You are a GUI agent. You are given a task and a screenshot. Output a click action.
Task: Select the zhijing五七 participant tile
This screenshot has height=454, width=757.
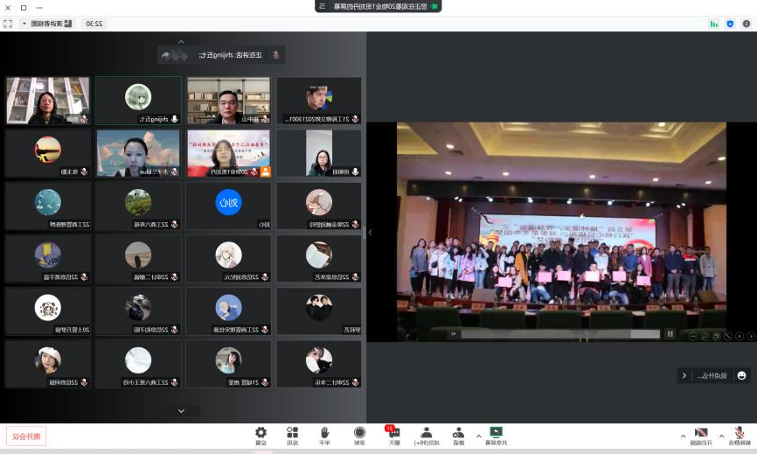pos(138,101)
